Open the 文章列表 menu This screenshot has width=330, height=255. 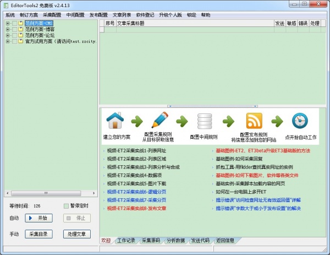click(122, 15)
